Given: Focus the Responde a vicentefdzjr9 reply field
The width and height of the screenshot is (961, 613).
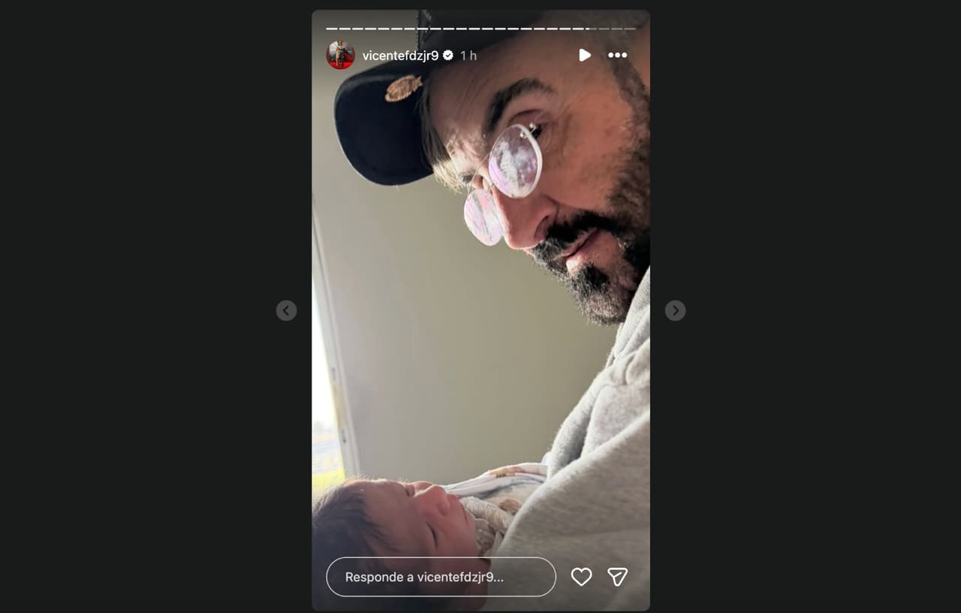Looking at the screenshot, I should (x=441, y=577).
